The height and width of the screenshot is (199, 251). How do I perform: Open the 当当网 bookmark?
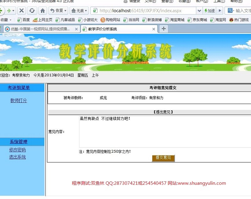point(131,20)
